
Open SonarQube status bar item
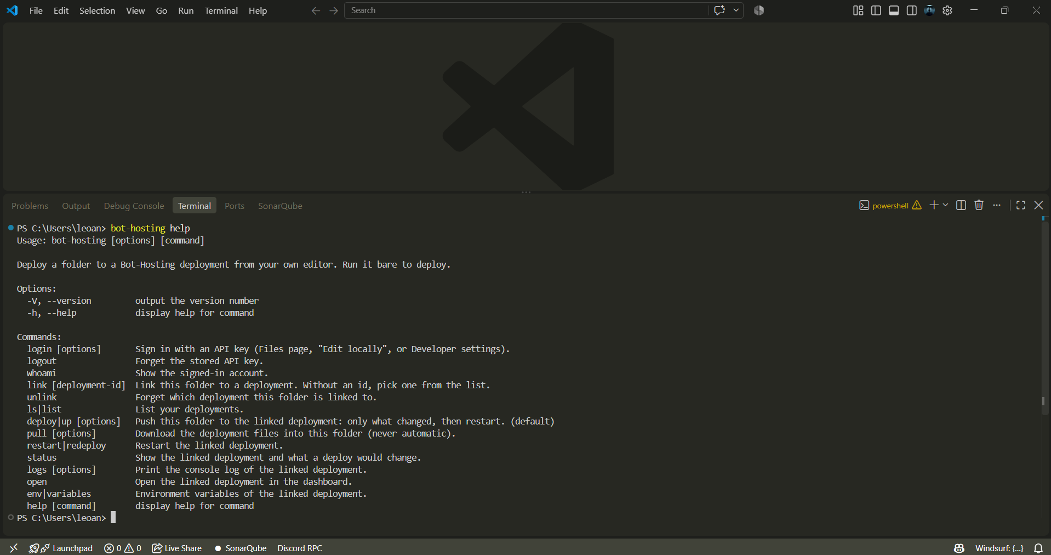tap(241, 548)
